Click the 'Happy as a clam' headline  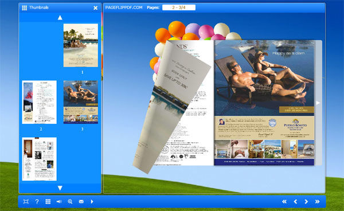point(288,53)
